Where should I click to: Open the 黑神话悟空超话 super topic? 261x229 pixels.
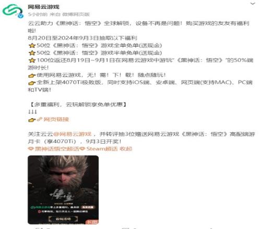tap(57, 149)
